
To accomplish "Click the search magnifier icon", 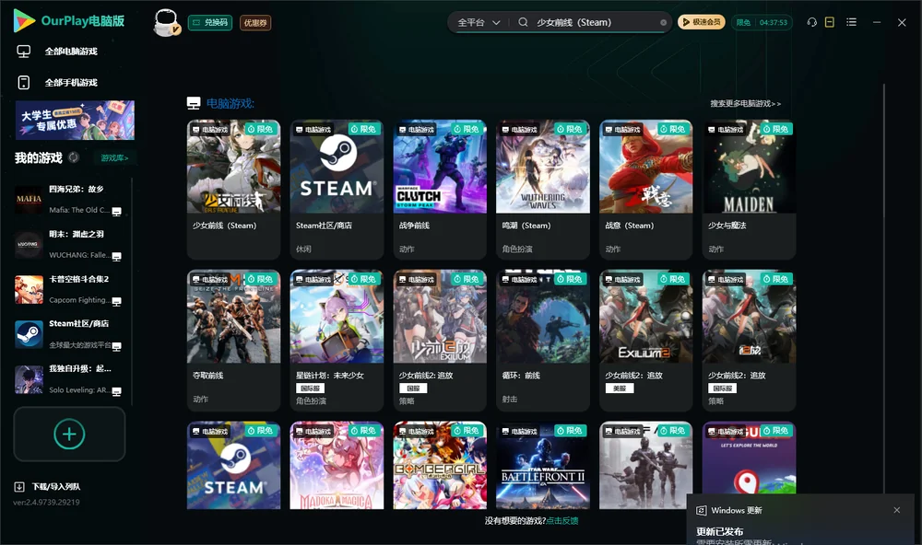I will tap(523, 22).
